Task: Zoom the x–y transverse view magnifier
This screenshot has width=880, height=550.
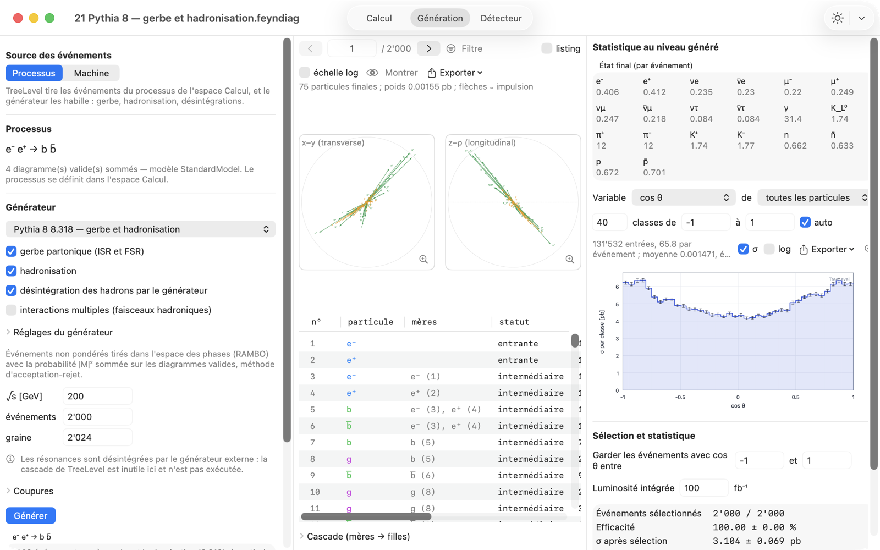Action: tap(424, 259)
